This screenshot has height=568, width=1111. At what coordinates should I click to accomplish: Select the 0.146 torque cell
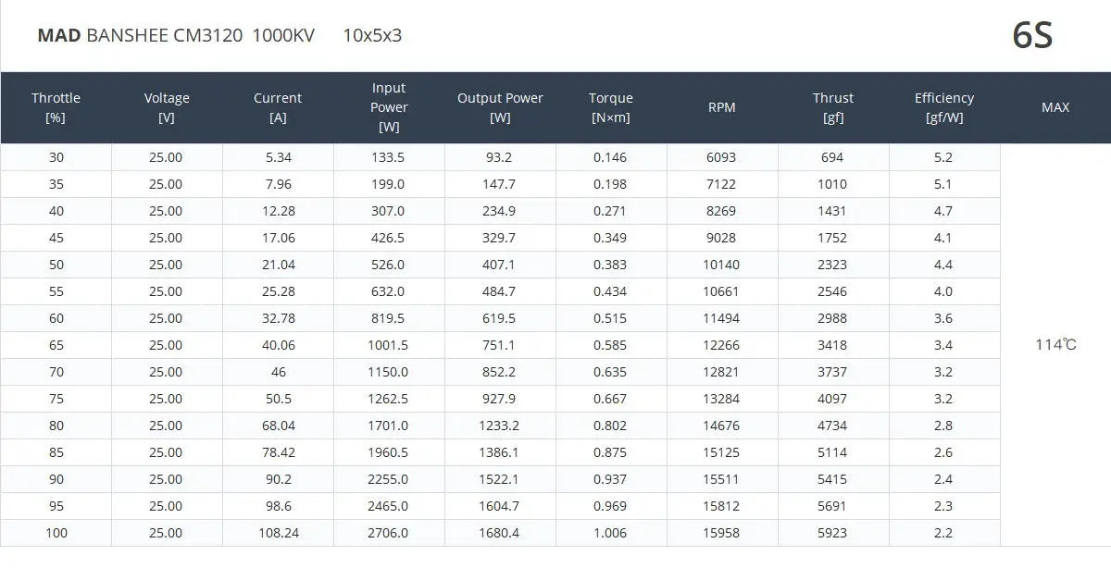pyautogui.click(x=610, y=157)
